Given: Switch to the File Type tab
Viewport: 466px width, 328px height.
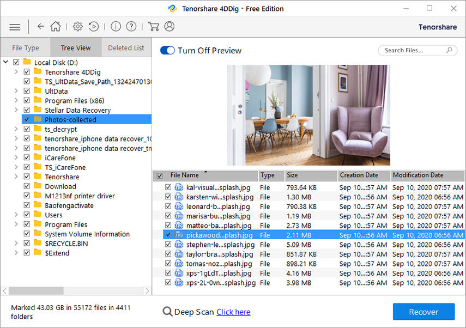Looking at the screenshot, I should [25, 47].
